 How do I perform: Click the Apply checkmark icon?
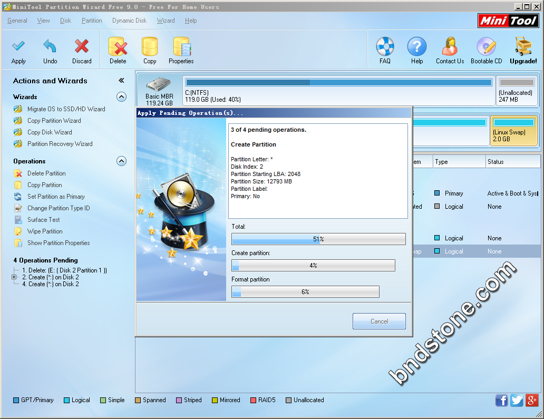pyautogui.click(x=18, y=46)
